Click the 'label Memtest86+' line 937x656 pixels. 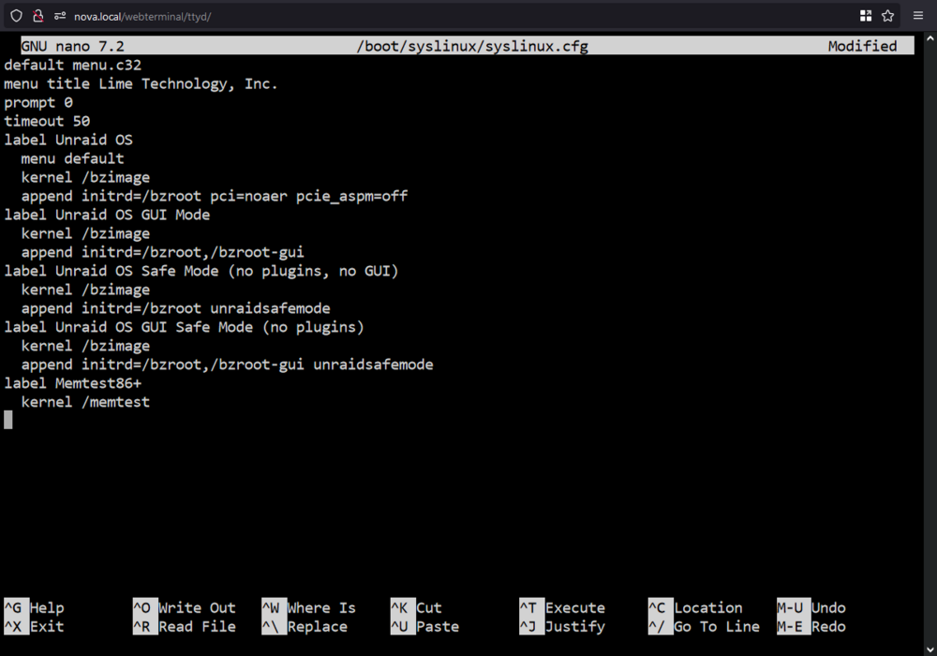pos(73,383)
